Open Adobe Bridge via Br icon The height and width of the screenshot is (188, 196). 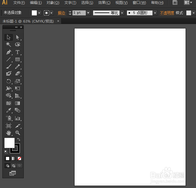pos(175,3)
